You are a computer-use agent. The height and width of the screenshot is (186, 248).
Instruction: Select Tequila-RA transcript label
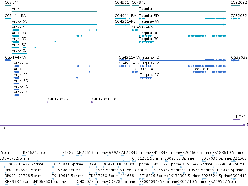tap(149, 21)
